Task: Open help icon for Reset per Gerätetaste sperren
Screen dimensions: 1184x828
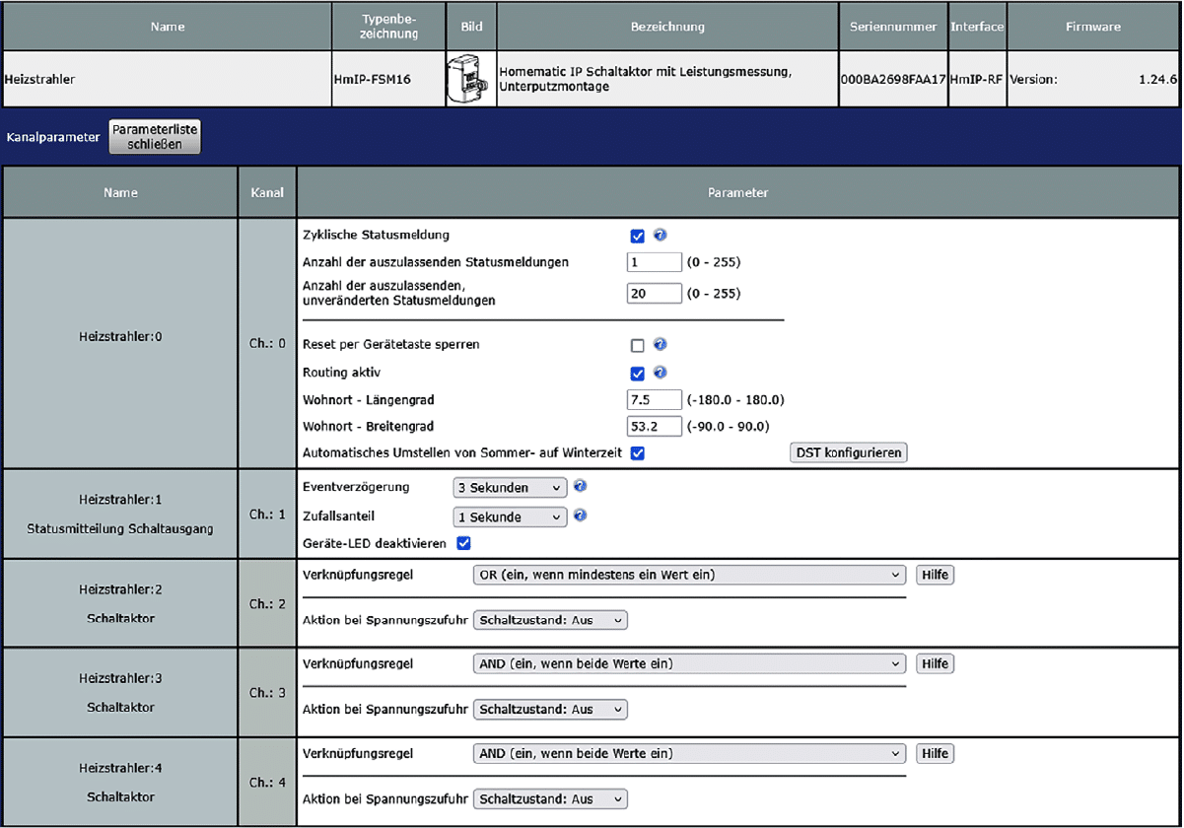Action: [661, 345]
